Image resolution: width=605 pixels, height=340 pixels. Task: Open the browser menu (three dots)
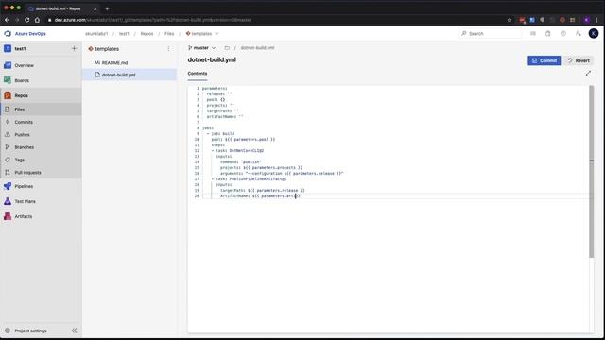point(596,20)
